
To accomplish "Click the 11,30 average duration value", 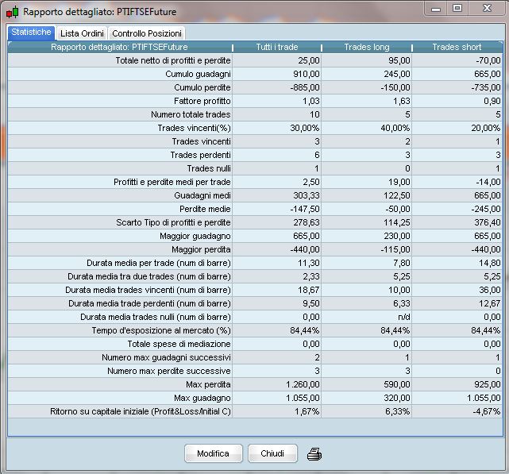I will pyautogui.click(x=309, y=263).
